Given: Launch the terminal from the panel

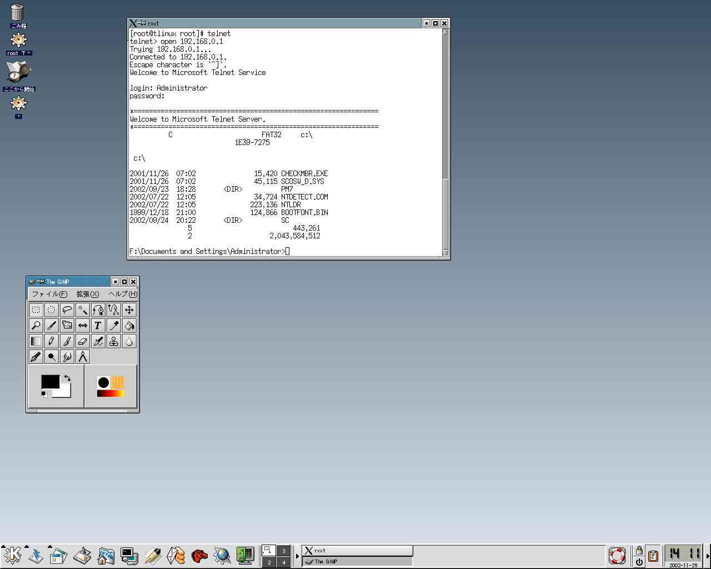Looking at the screenshot, I should 129,555.
